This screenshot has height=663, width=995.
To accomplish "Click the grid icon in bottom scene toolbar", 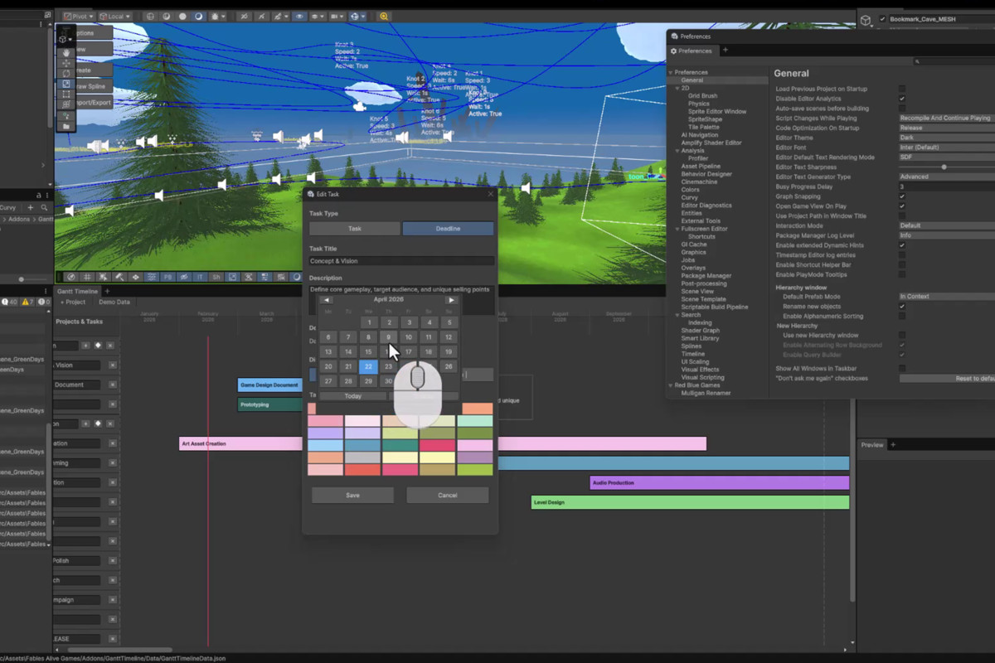I will (x=87, y=277).
